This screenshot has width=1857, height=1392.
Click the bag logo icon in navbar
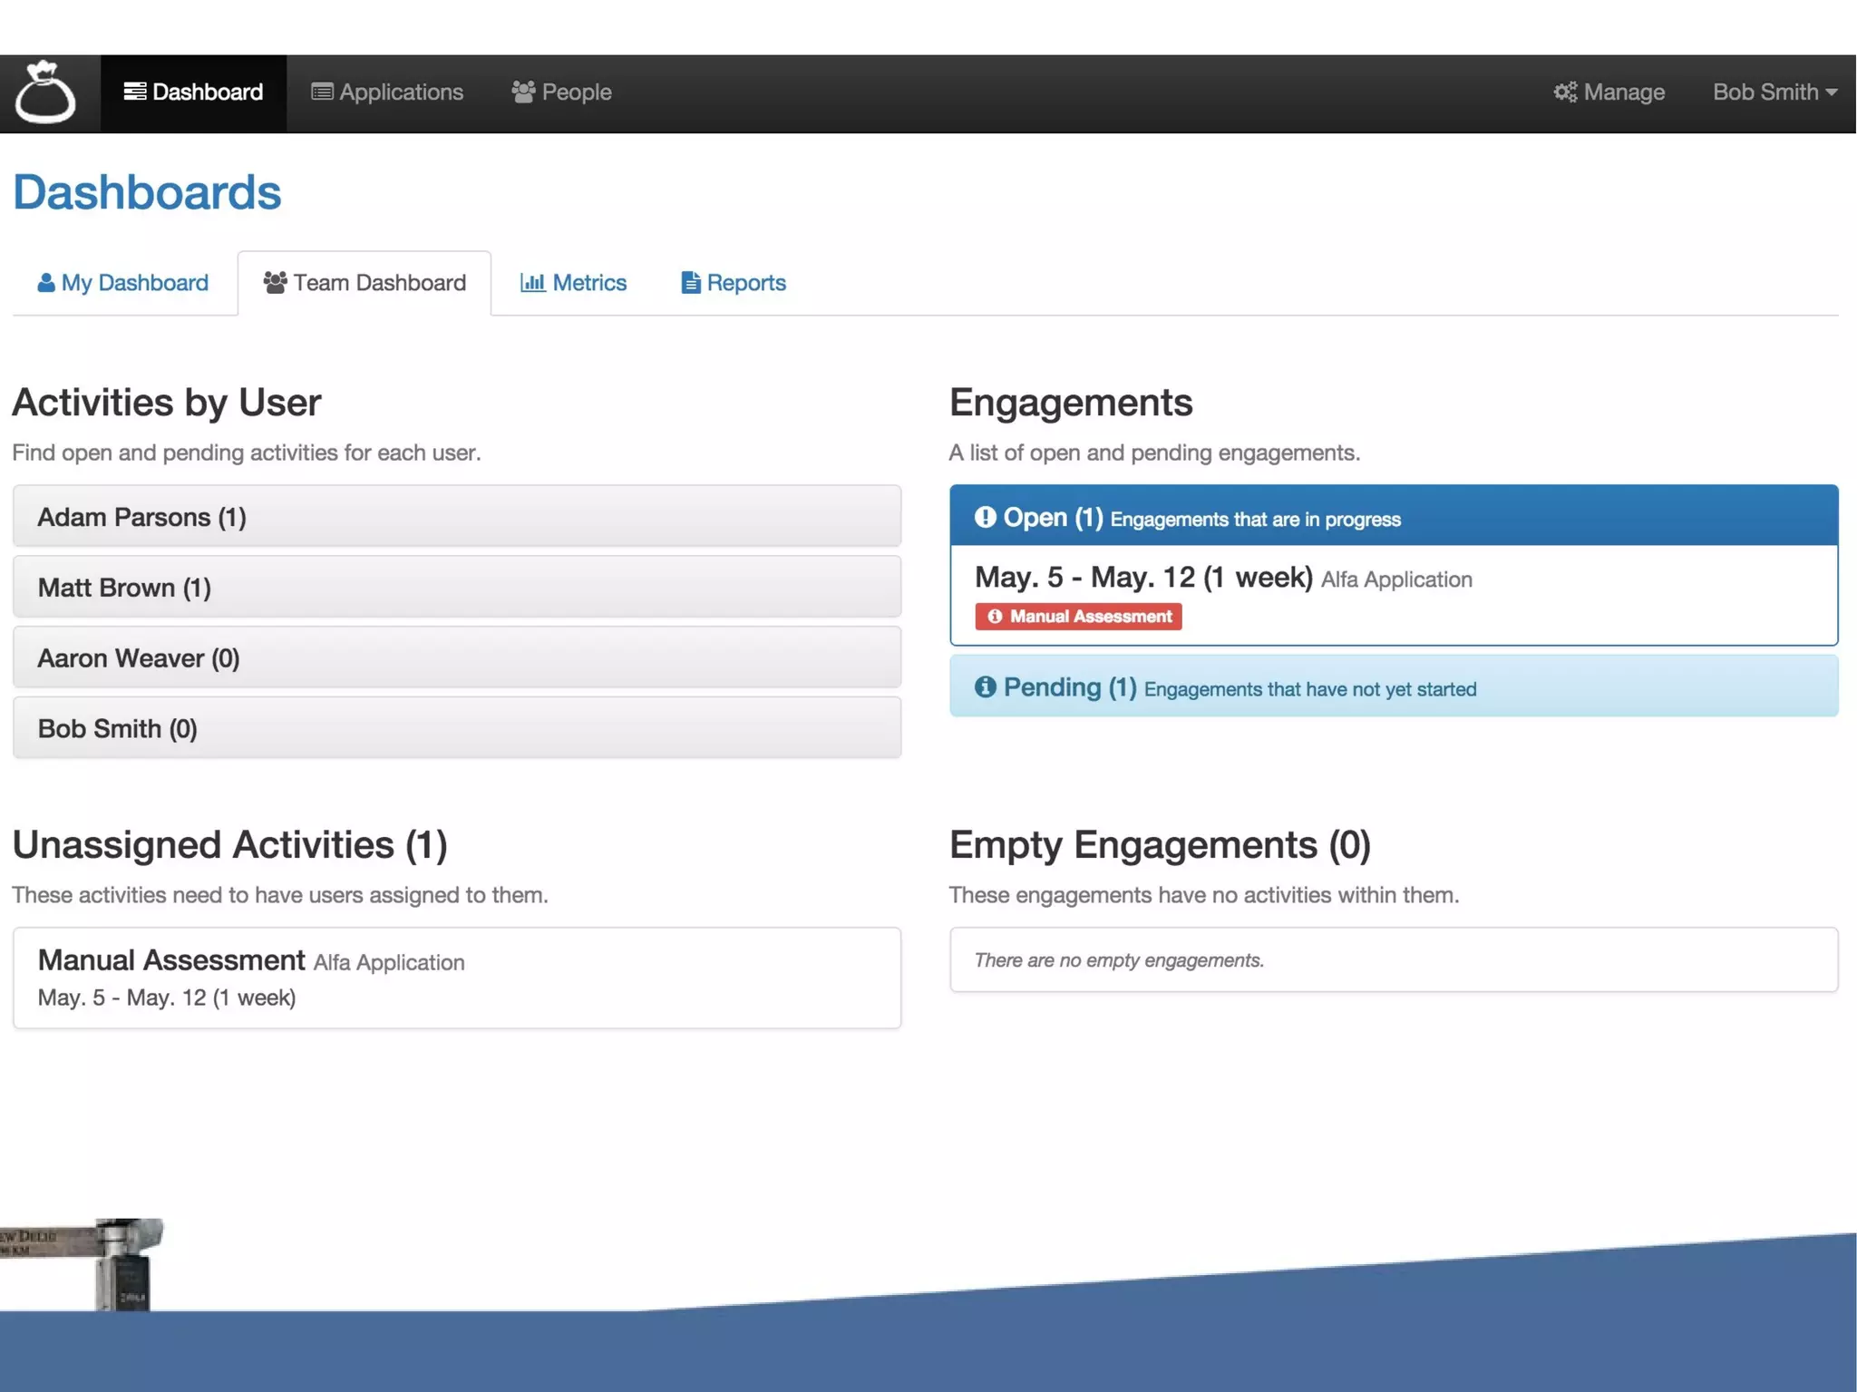pyautogui.click(x=45, y=92)
